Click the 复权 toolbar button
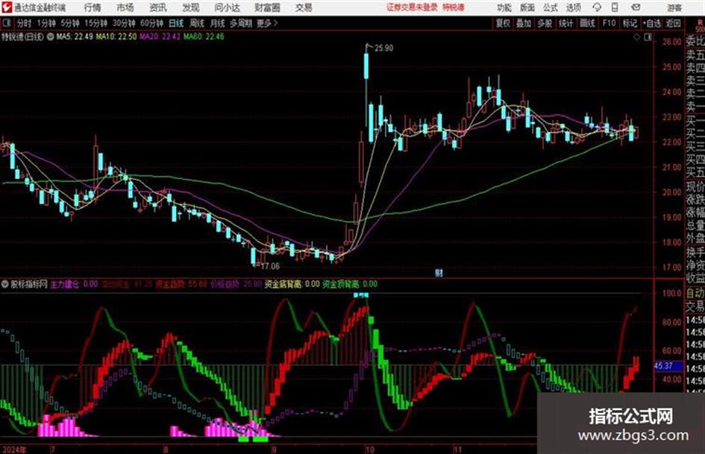This screenshot has width=705, height=454. 503,23
